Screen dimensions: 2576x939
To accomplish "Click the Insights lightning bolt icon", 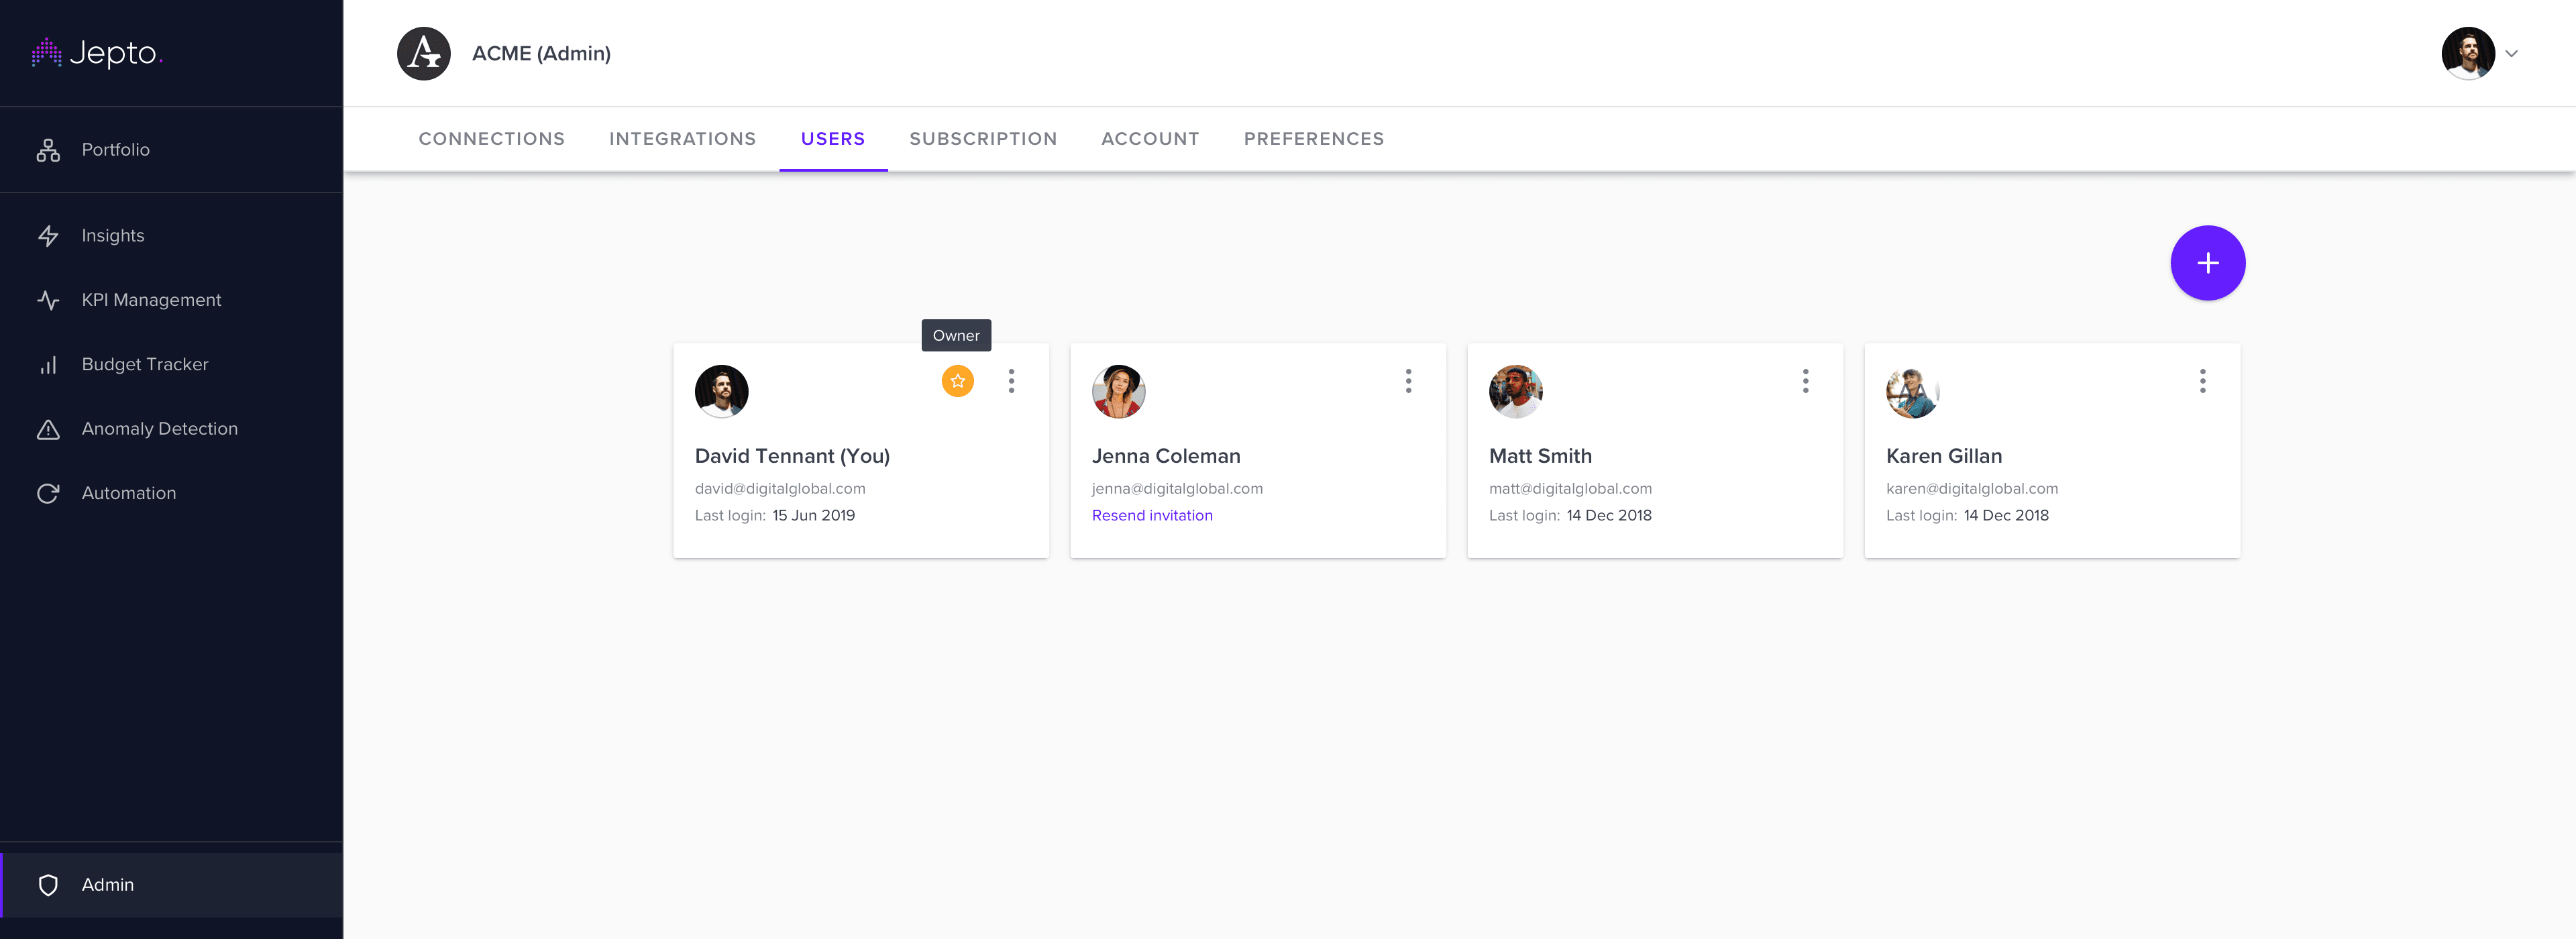I will pos(48,236).
